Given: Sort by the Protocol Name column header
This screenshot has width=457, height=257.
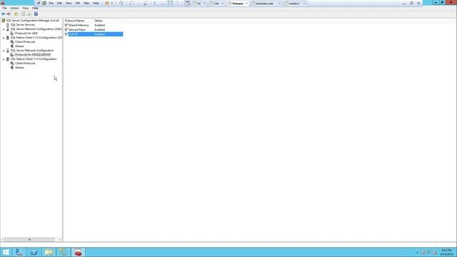Looking at the screenshot, I should coord(79,21).
